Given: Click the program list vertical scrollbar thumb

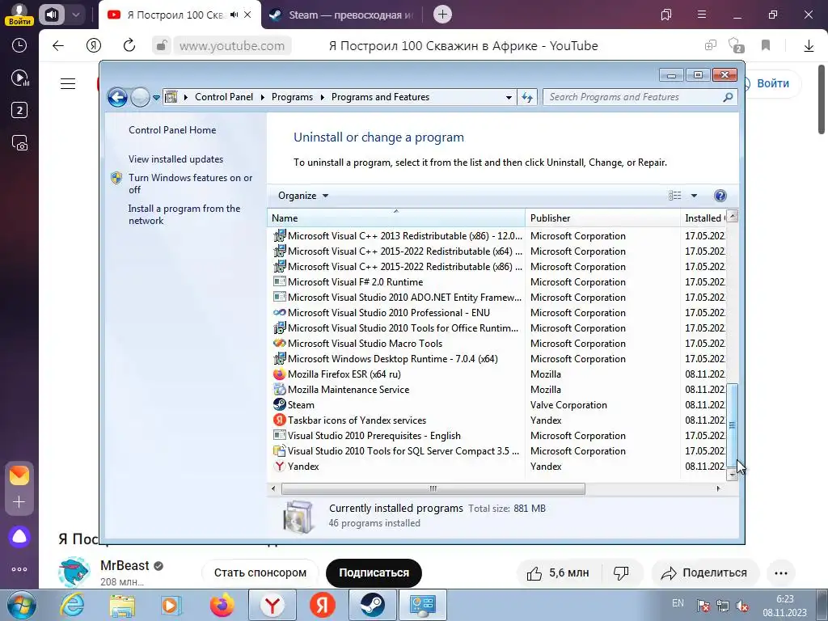Looking at the screenshot, I should pyautogui.click(x=732, y=425).
